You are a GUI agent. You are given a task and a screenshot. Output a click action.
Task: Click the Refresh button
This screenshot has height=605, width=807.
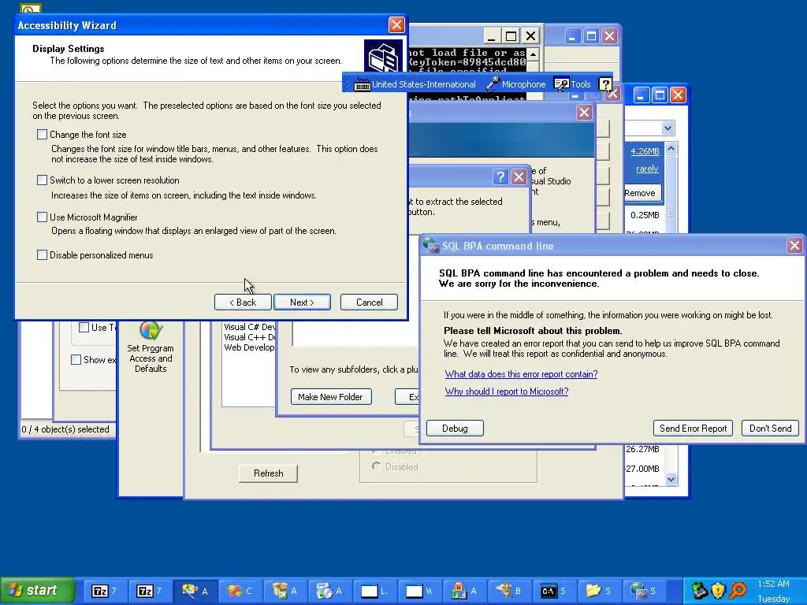coord(268,473)
